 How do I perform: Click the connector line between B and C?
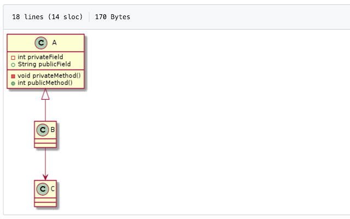point(45,162)
